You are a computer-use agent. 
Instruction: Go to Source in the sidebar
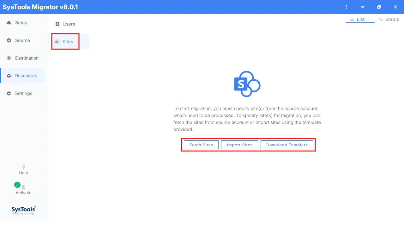coord(22,40)
